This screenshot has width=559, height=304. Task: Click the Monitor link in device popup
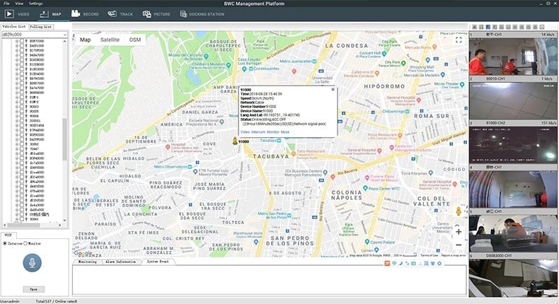[273, 132]
